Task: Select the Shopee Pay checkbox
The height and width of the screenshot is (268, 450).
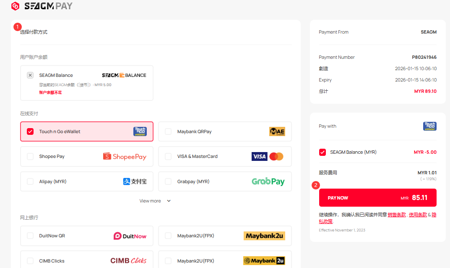Action: (x=30, y=157)
